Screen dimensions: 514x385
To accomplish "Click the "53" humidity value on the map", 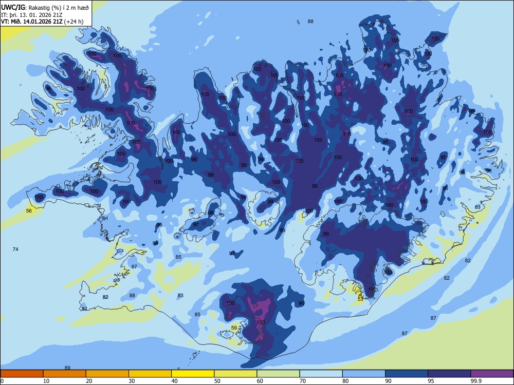I will (361, 299).
